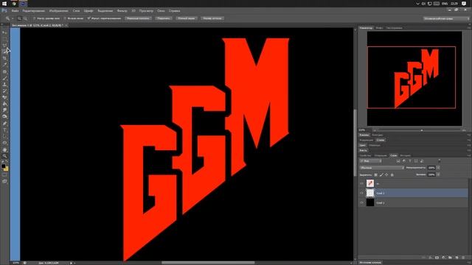The image size is (472, 265).
Task: Select the Move tool
Action: coord(4,32)
